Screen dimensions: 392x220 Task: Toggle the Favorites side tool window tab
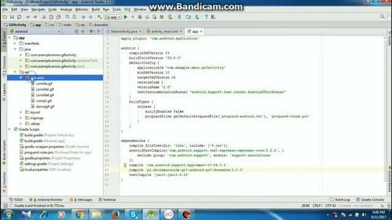(x=4, y=182)
